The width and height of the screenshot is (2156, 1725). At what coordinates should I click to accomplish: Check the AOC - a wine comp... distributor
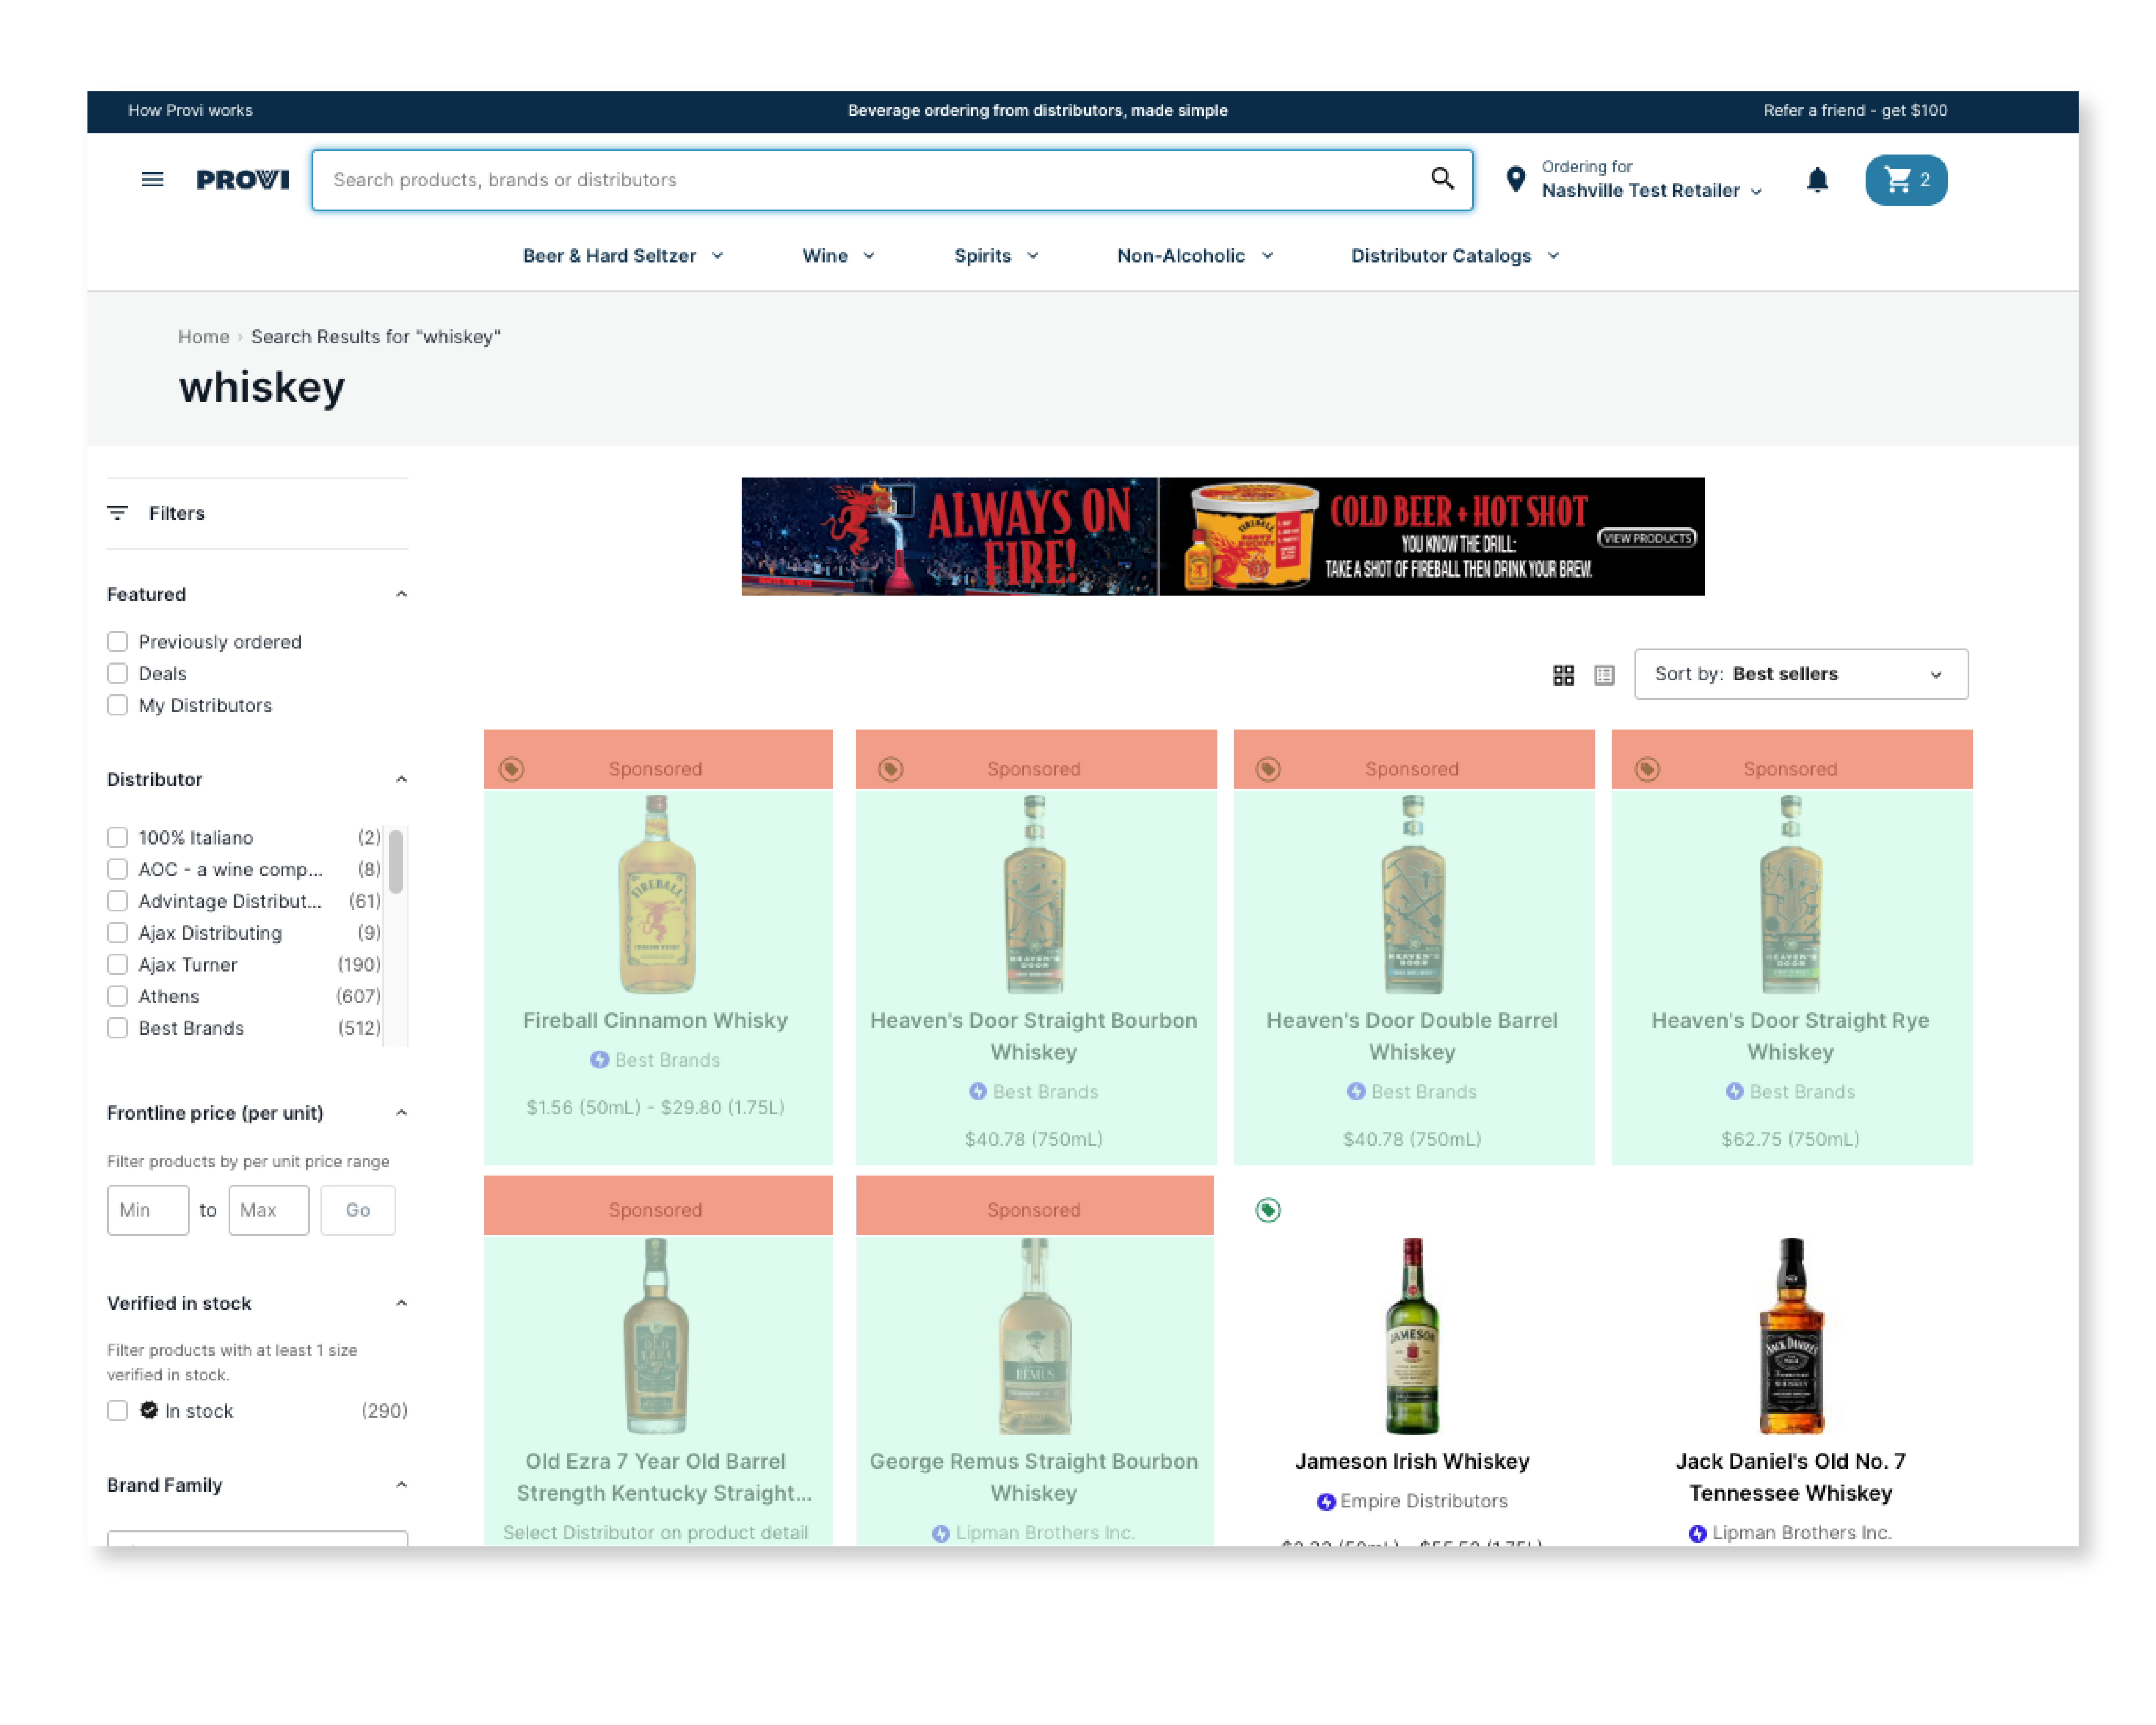(x=117, y=869)
